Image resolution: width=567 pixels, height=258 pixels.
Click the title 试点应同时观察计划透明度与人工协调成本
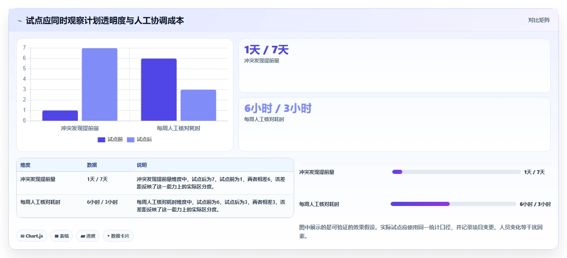point(105,20)
